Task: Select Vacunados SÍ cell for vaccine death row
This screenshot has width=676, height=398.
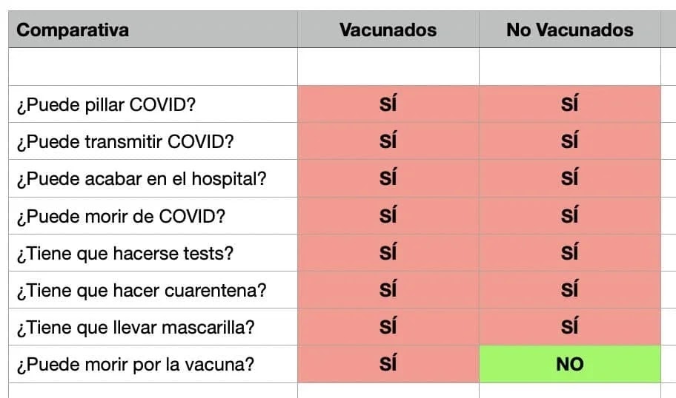Action: pos(388,364)
